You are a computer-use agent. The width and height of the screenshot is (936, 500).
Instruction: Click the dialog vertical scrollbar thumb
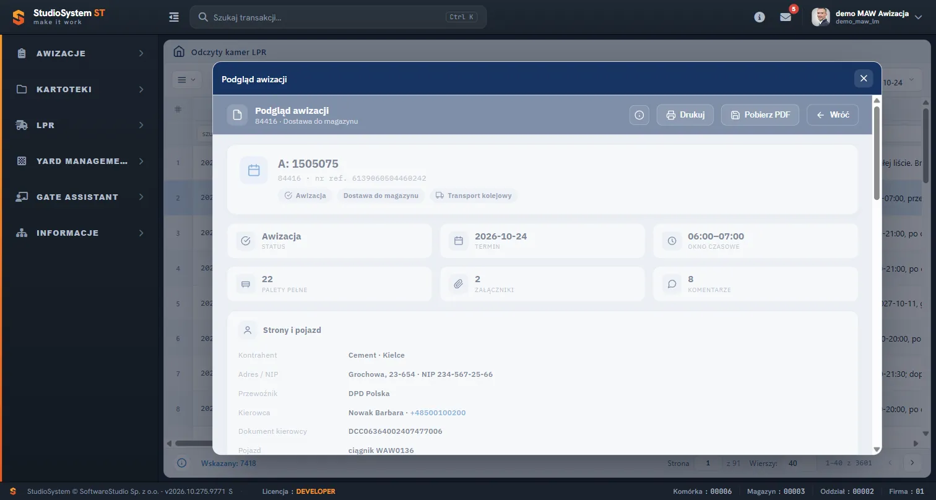[x=877, y=153]
